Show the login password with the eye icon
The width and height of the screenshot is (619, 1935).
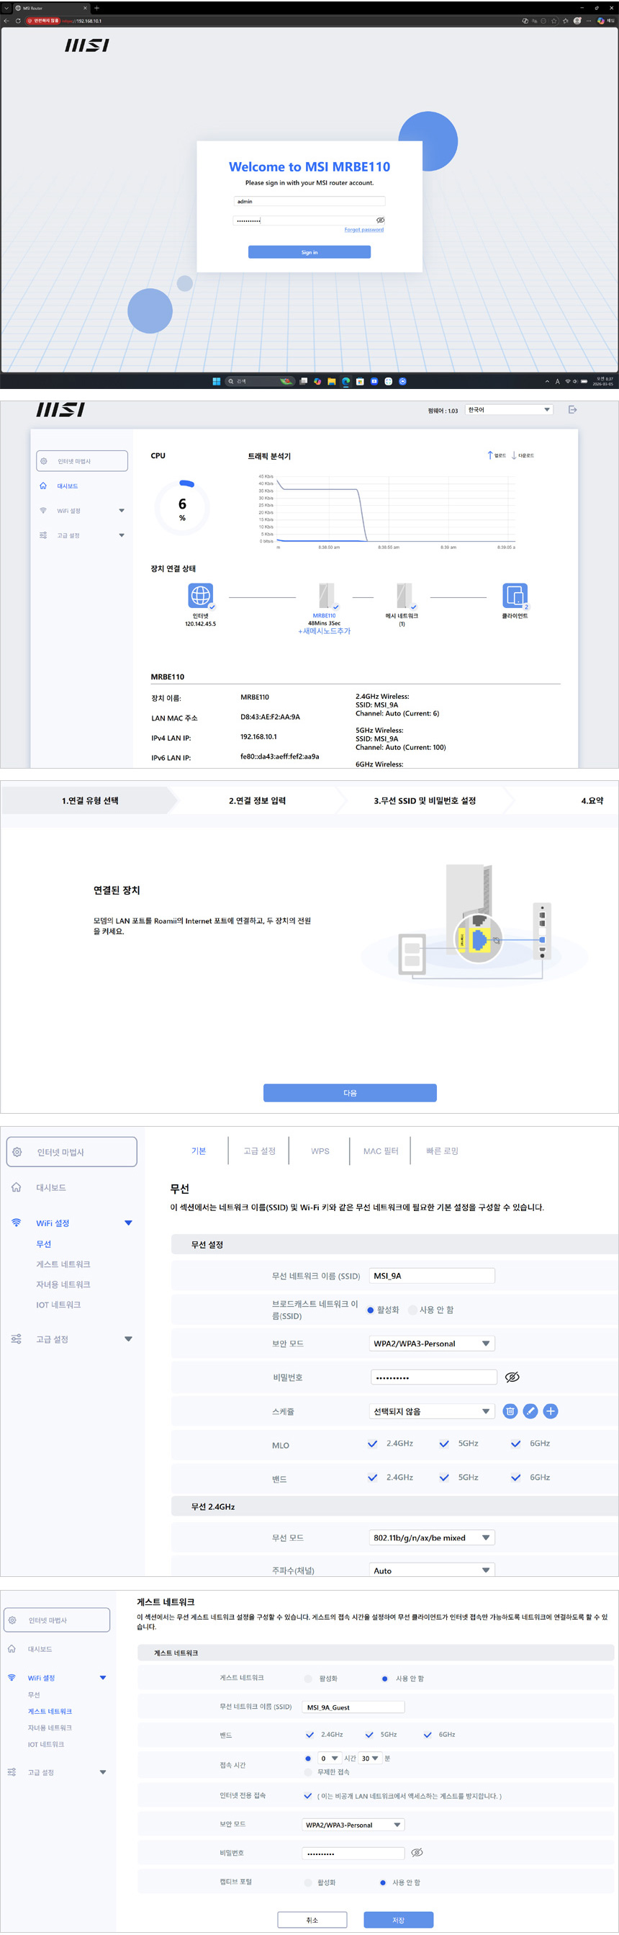381,220
